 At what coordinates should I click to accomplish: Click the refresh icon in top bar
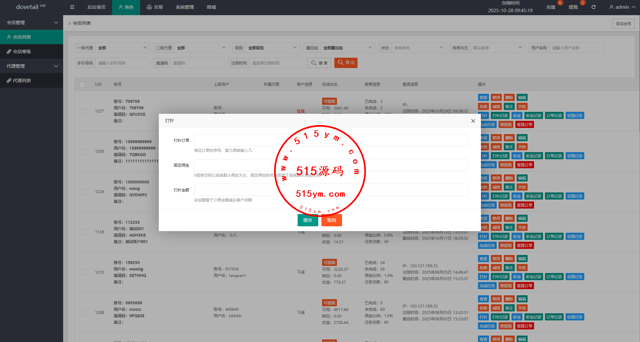tap(594, 7)
